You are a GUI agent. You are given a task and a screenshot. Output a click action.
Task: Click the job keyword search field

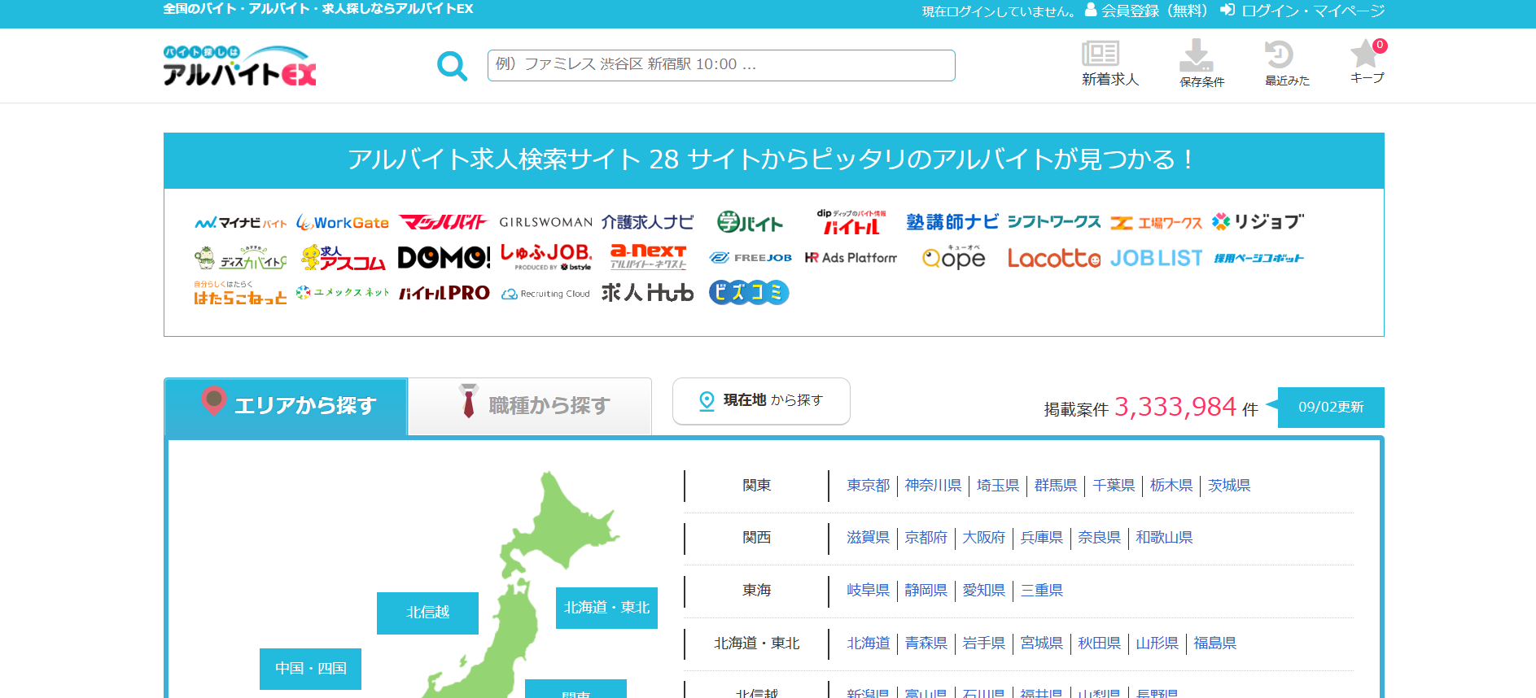click(x=720, y=65)
